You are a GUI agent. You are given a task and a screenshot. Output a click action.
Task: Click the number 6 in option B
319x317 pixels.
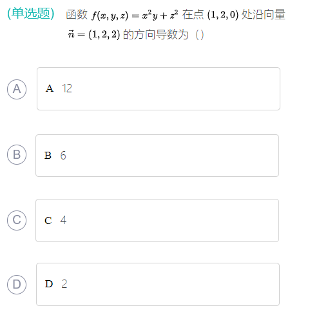(x=63, y=156)
